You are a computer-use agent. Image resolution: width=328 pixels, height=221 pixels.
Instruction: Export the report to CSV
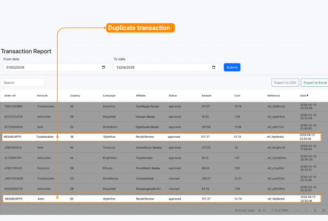point(285,83)
